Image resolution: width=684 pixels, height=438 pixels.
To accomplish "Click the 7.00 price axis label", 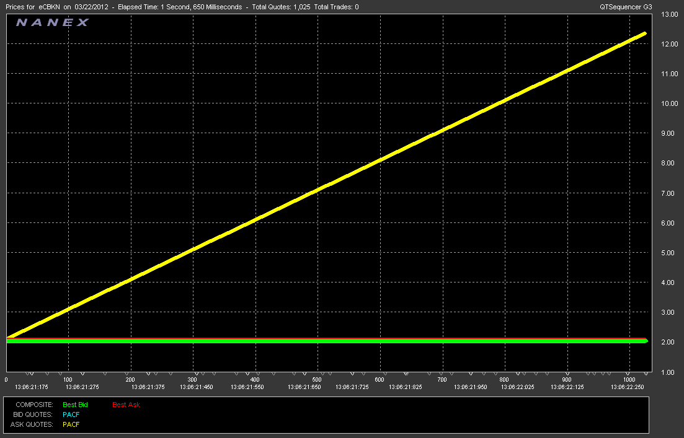I will click(668, 193).
